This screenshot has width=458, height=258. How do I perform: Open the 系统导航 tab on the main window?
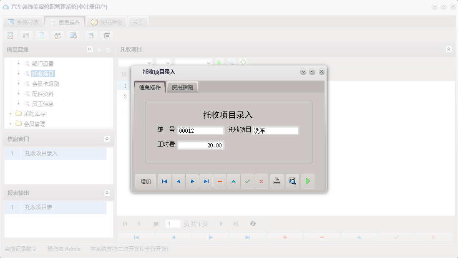coord(23,22)
